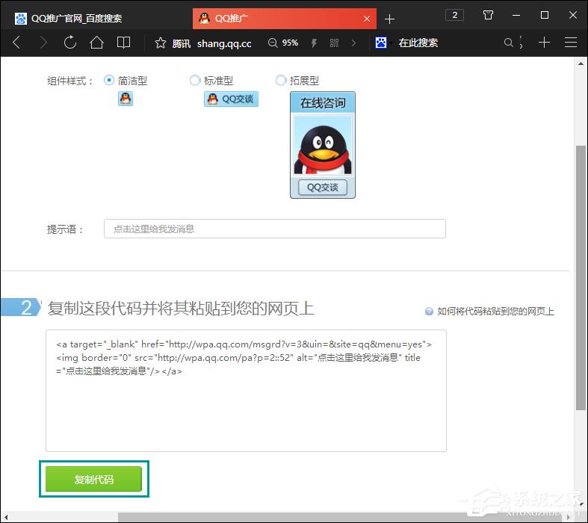Select the 拓展型 radio button
The width and height of the screenshot is (588, 523).
280,80
